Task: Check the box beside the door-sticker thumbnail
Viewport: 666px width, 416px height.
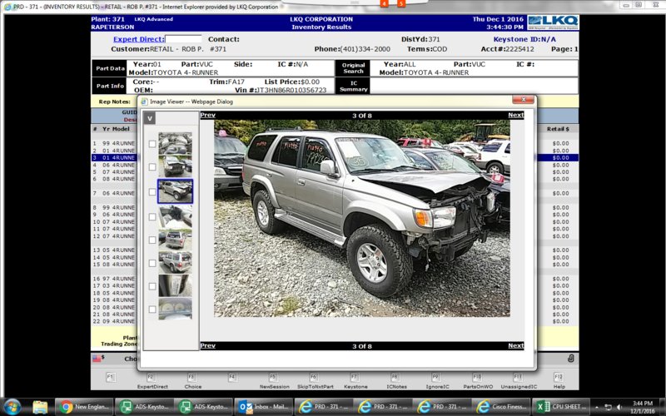Action: [x=152, y=286]
